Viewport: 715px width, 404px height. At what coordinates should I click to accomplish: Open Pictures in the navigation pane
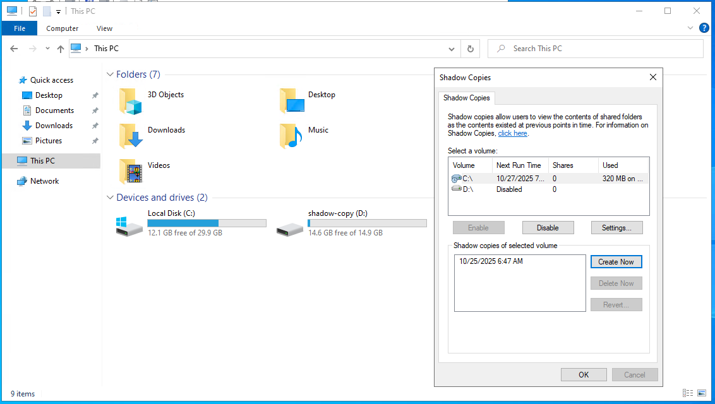49,141
